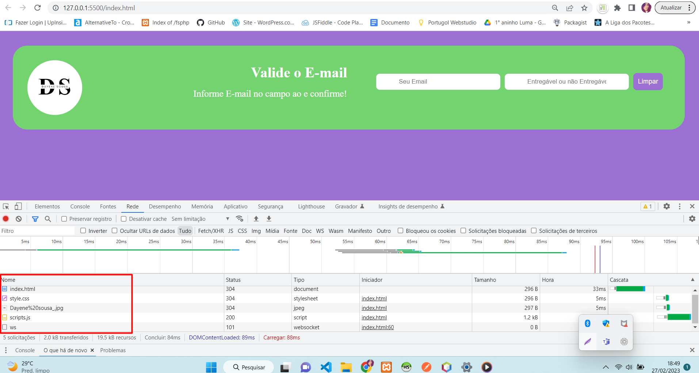This screenshot has width=699, height=373.
Task: Toggle the network filter bar
Action: tap(35, 219)
